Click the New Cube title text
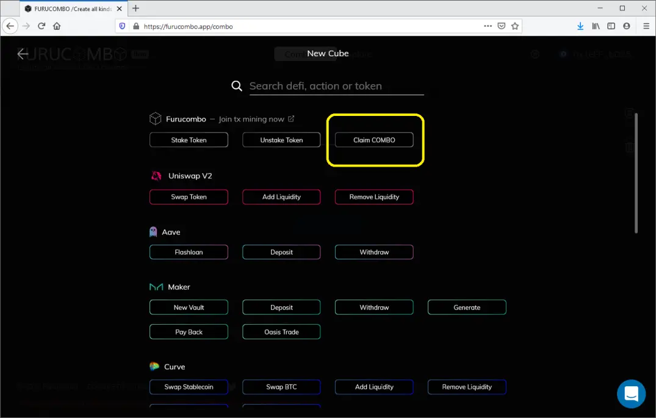Image resolution: width=656 pixels, height=418 pixels. (328, 53)
